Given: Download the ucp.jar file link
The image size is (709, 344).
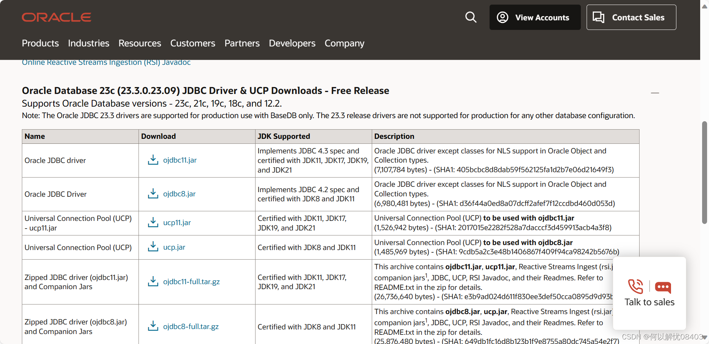Looking at the screenshot, I should (174, 247).
